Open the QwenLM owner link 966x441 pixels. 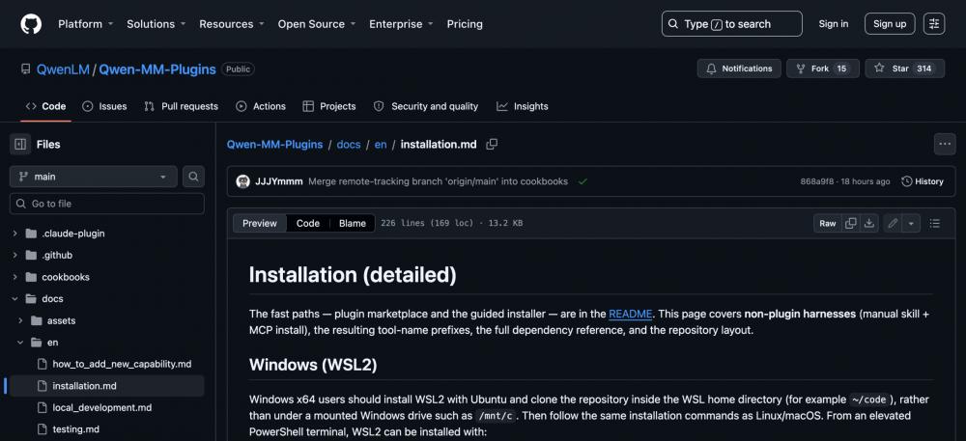(x=63, y=69)
